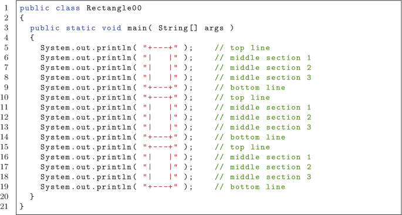Click the class name Rectangle00
Viewport: 402px width, 215px height.
click(114, 8)
